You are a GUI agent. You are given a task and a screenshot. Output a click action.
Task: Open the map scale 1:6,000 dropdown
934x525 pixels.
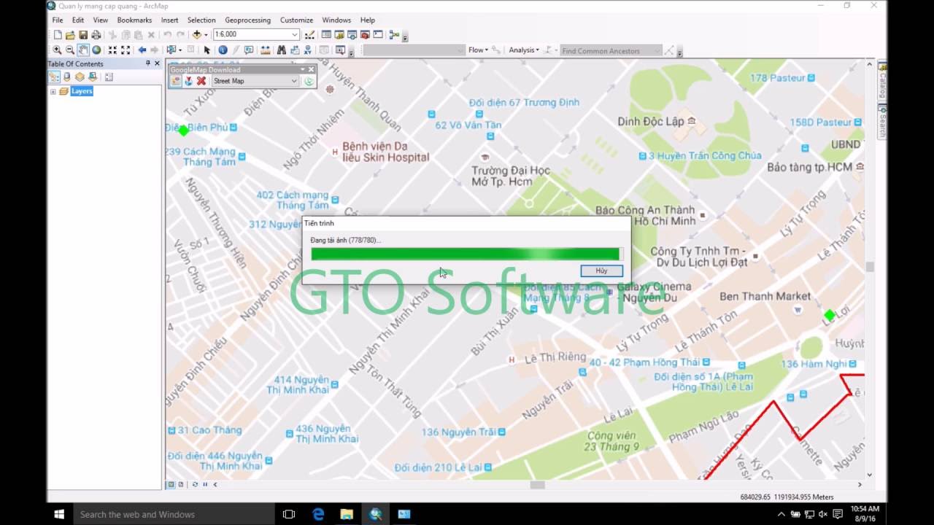click(x=294, y=34)
